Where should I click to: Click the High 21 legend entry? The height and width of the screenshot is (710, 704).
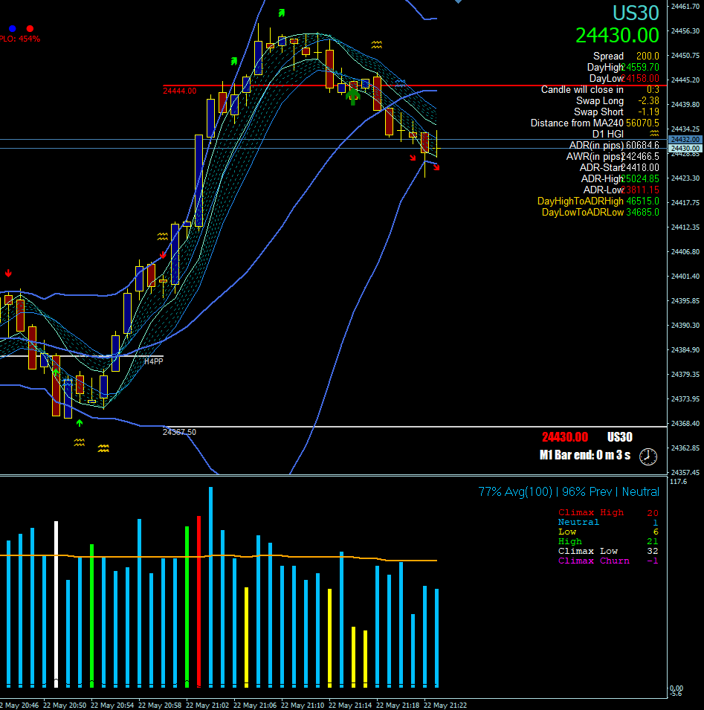tap(609, 541)
